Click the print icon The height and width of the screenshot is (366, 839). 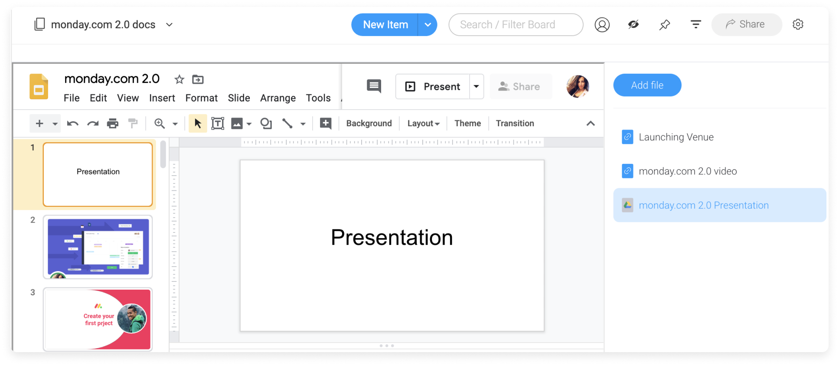click(113, 124)
